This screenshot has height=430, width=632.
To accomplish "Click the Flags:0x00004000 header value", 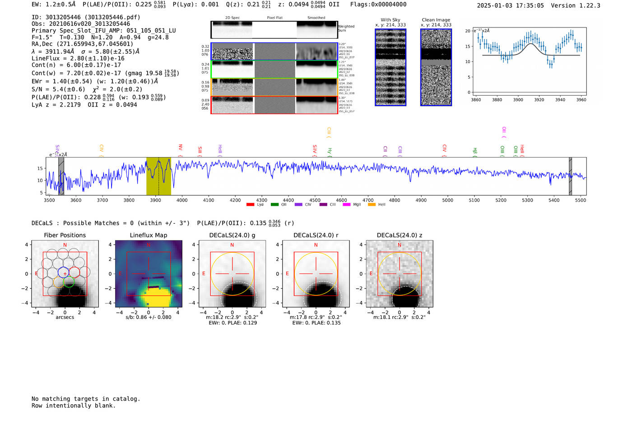I will point(378,5).
